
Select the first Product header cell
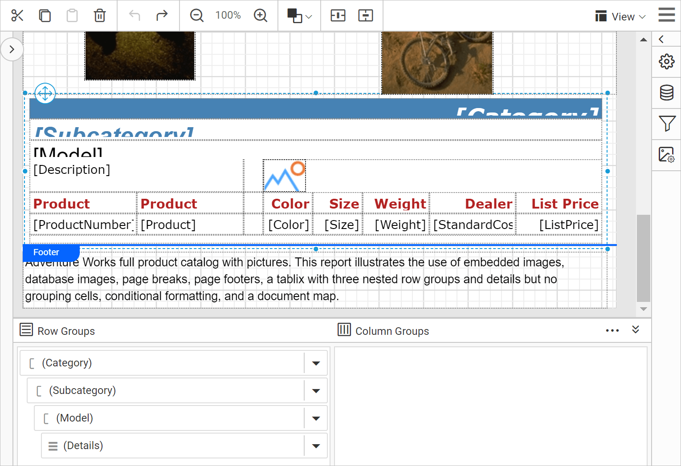coord(83,203)
